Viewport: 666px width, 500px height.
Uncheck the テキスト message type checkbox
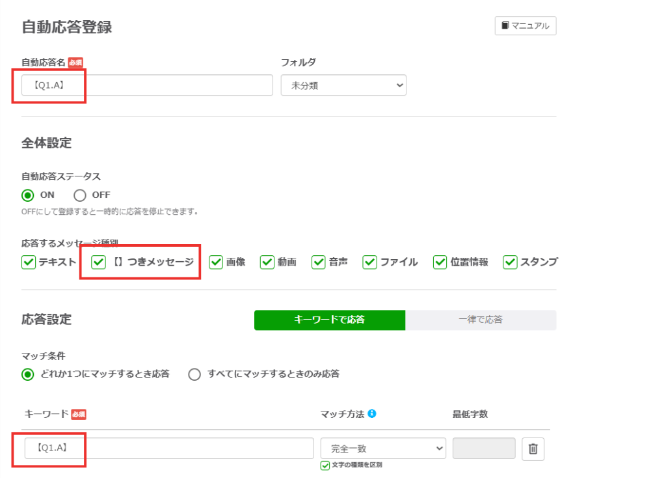pyautogui.click(x=29, y=262)
